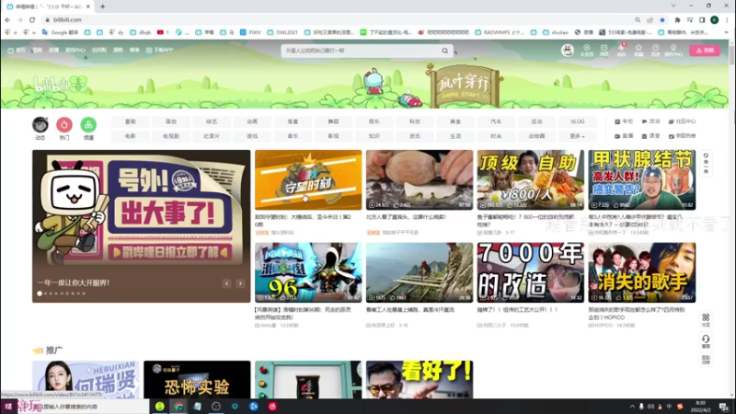This screenshot has height=414, width=736.
Task: Select 游戏 category tab
Action: 252,136
